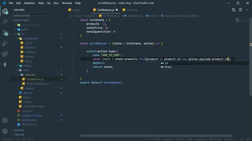Open the File menu
Screen dimensions: 252x141
(11, 3)
